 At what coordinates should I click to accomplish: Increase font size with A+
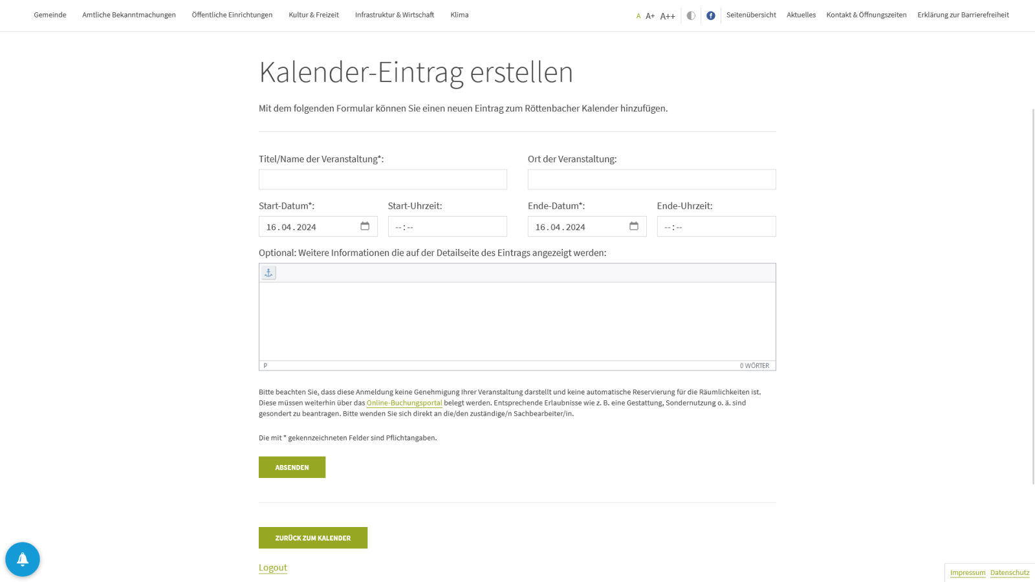point(650,15)
